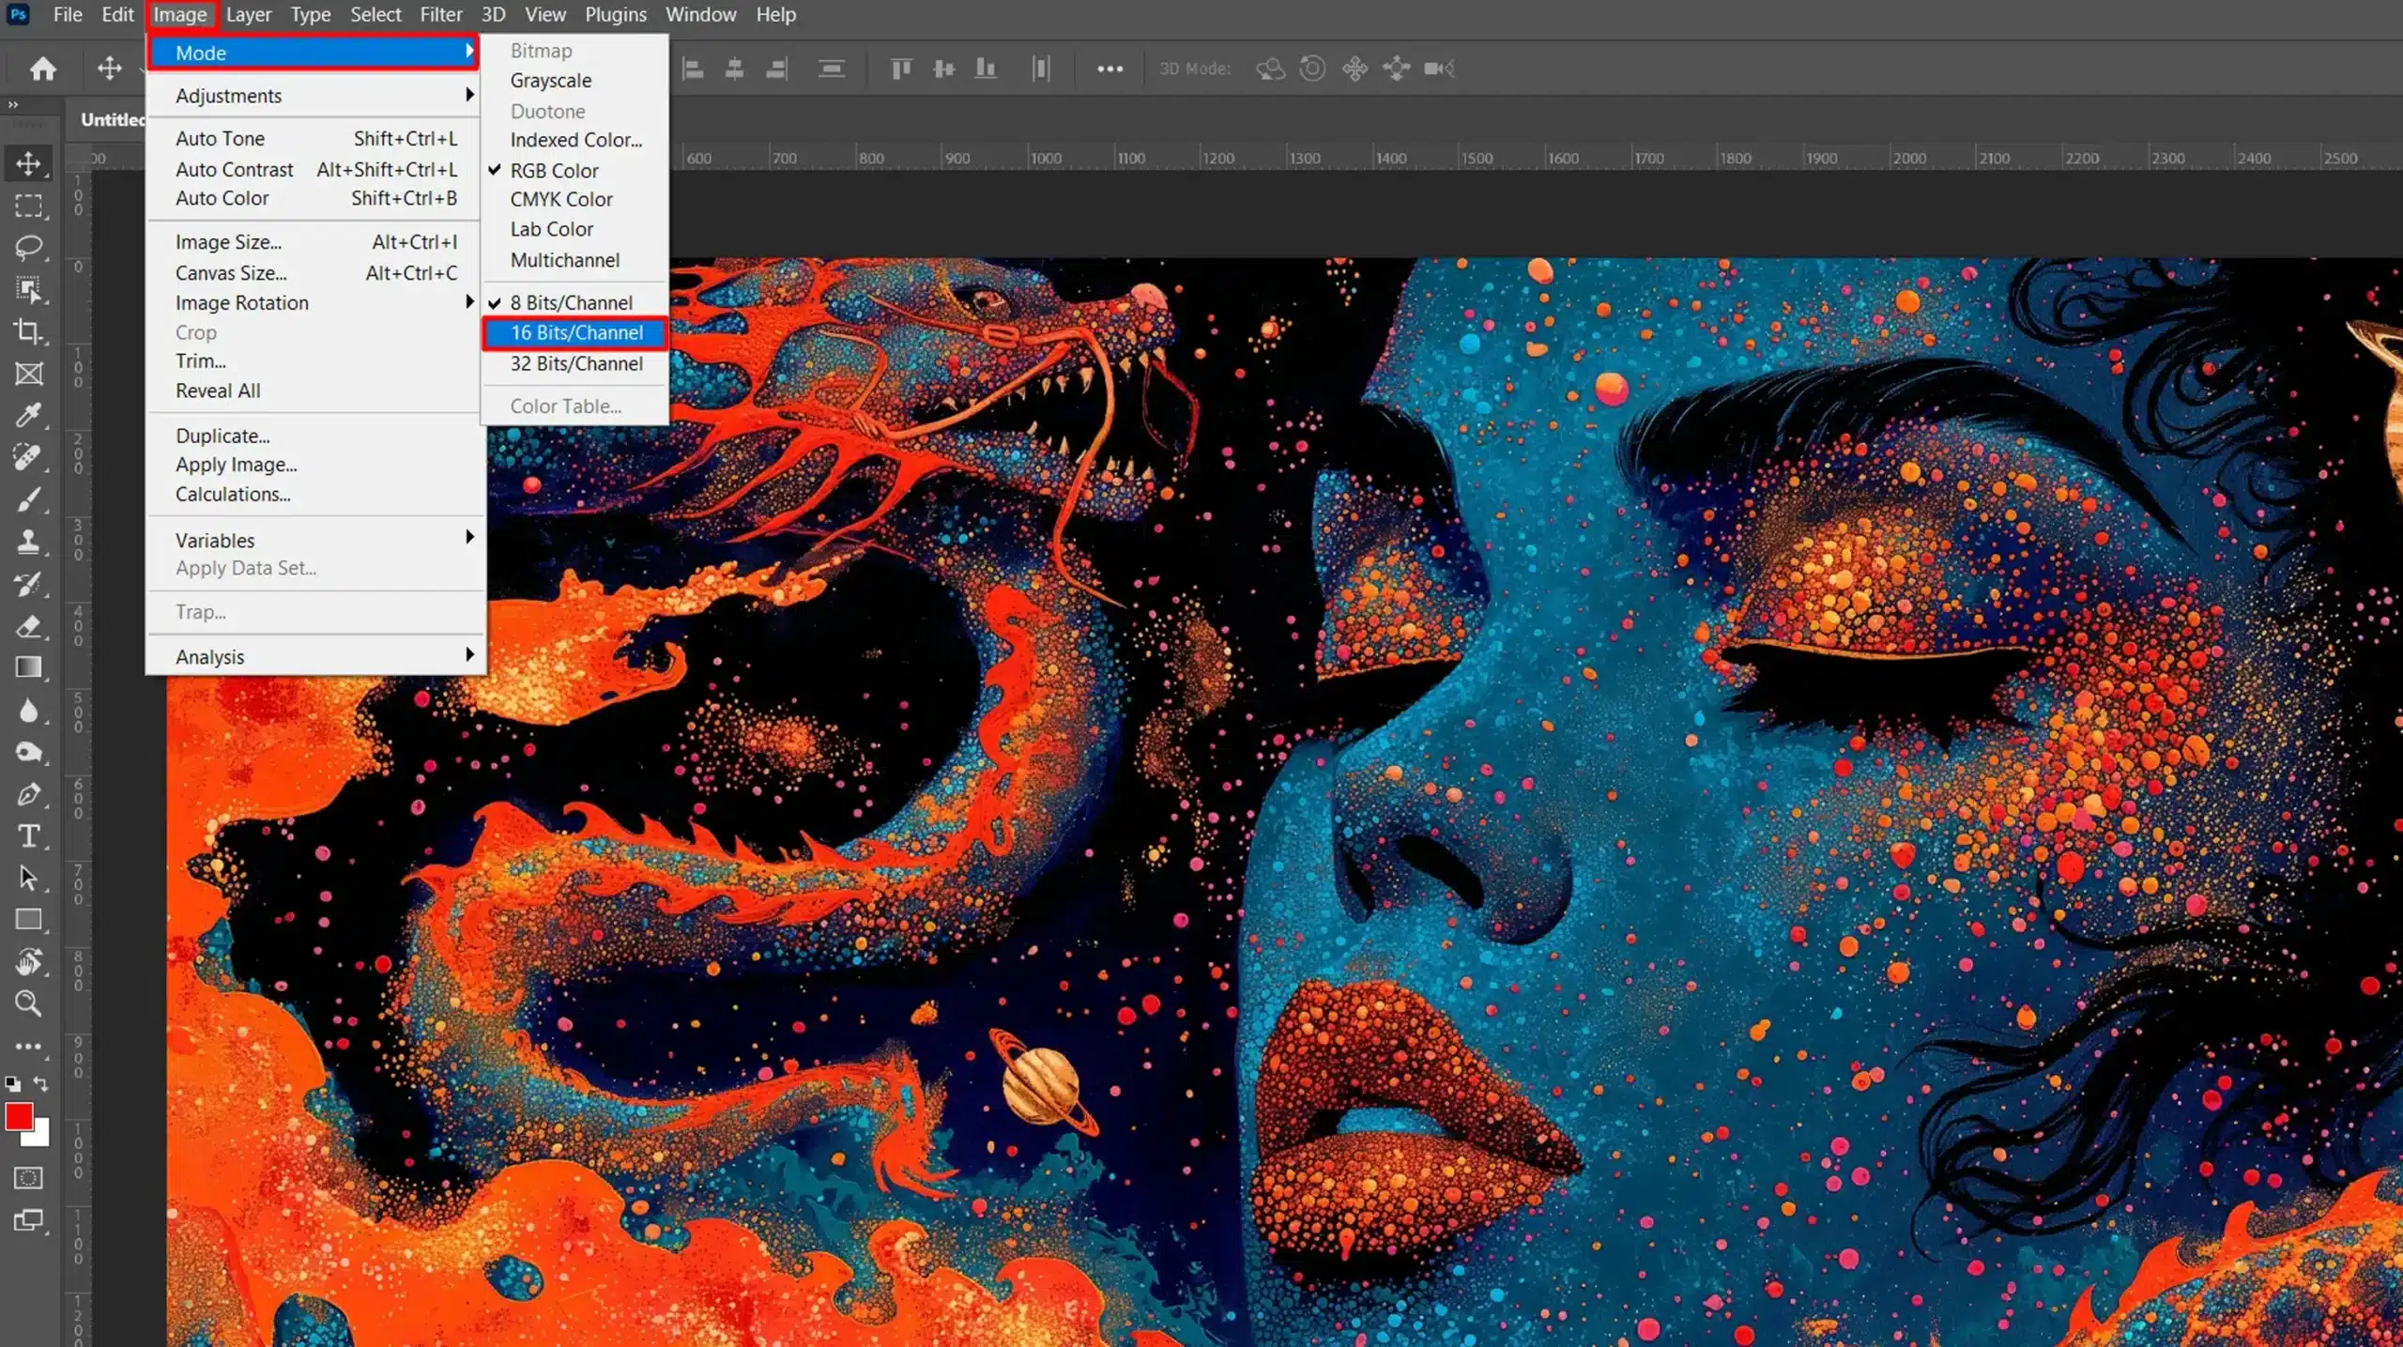Select 32 Bits/Channel option

point(575,363)
